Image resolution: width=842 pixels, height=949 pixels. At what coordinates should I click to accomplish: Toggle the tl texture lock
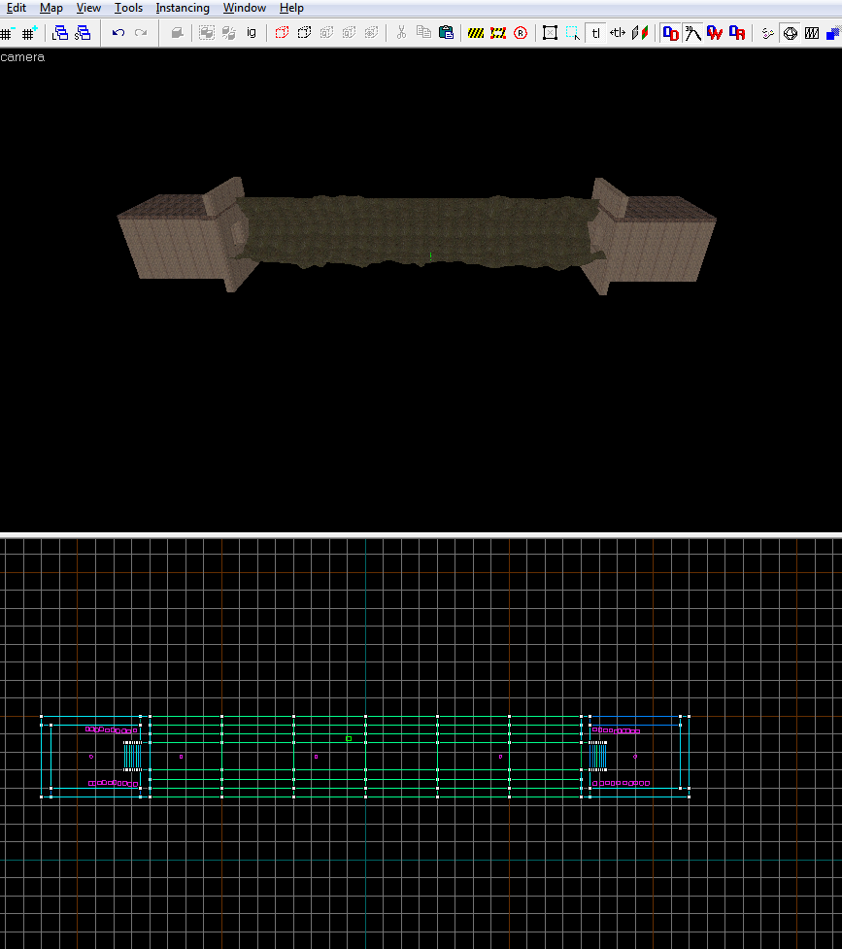(x=595, y=33)
